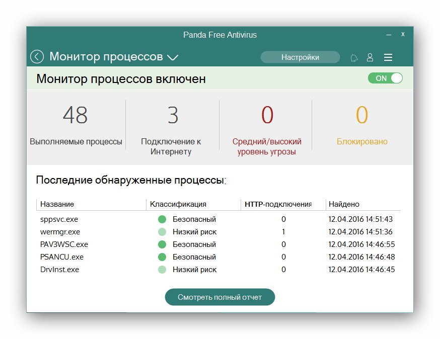440x339 pixels.
Task: Click light-green risk dot for wermgr.exe
Action: (162, 232)
